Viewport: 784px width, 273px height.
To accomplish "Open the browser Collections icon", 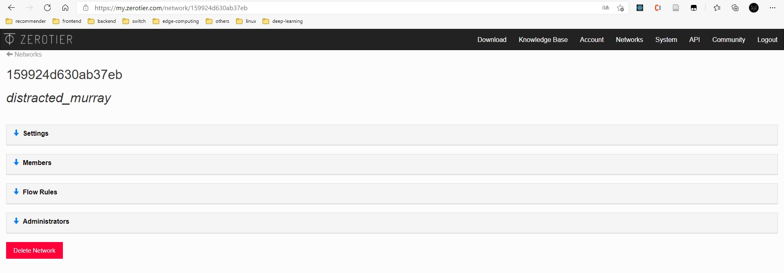I will 735,8.
